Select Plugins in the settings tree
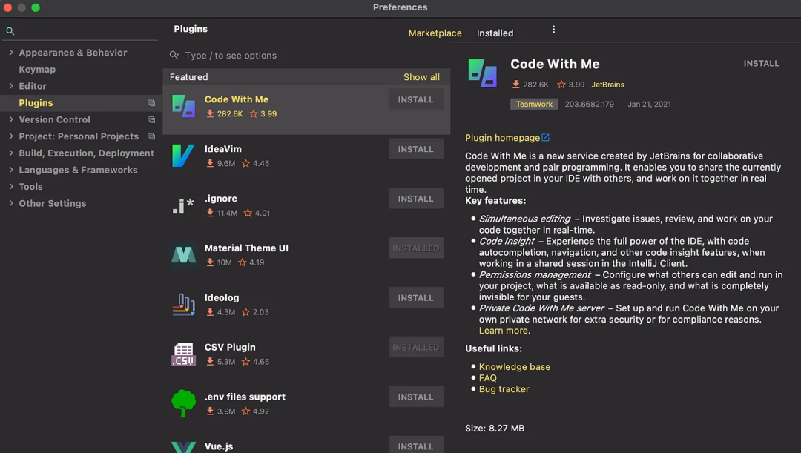This screenshot has width=801, height=453. (x=36, y=103)
